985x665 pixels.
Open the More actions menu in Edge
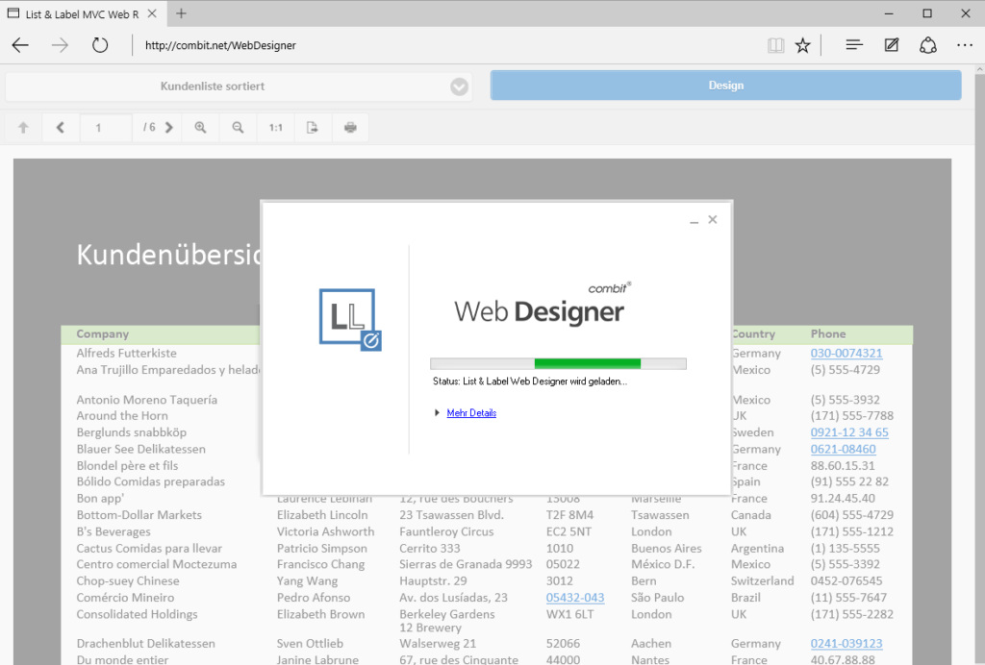965,44
